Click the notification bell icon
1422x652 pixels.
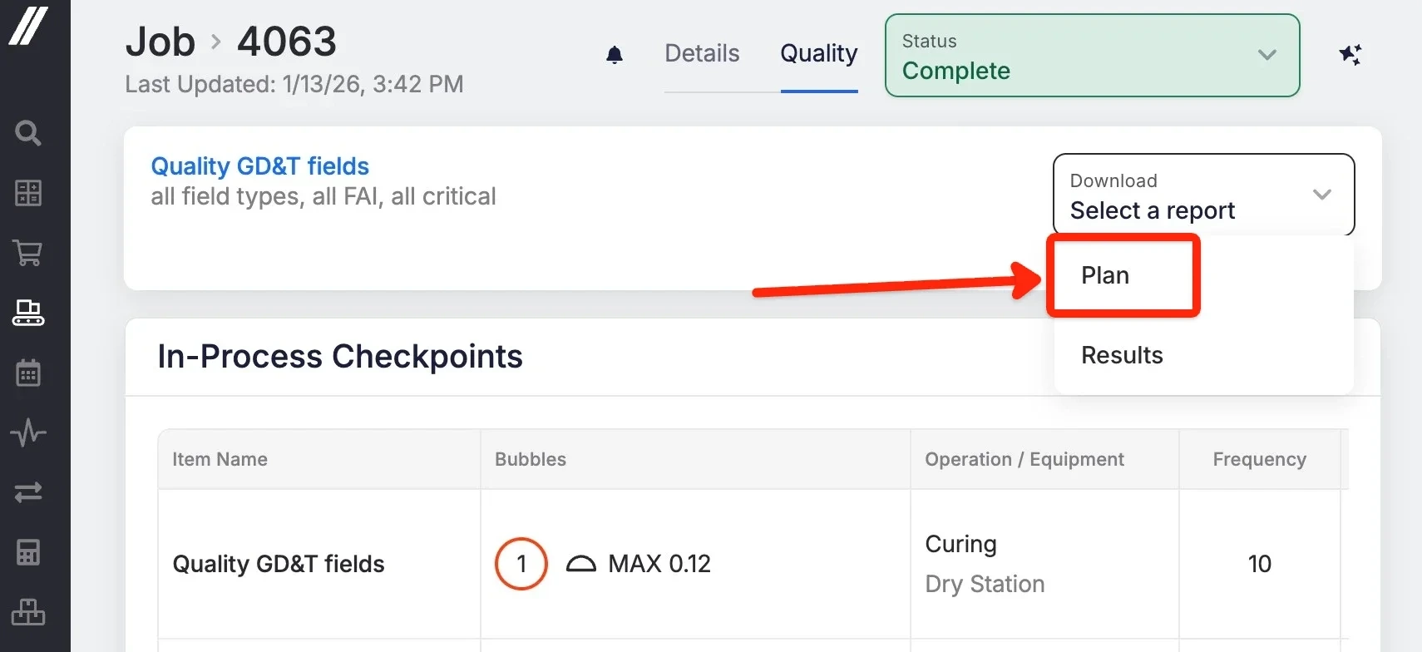615,55
